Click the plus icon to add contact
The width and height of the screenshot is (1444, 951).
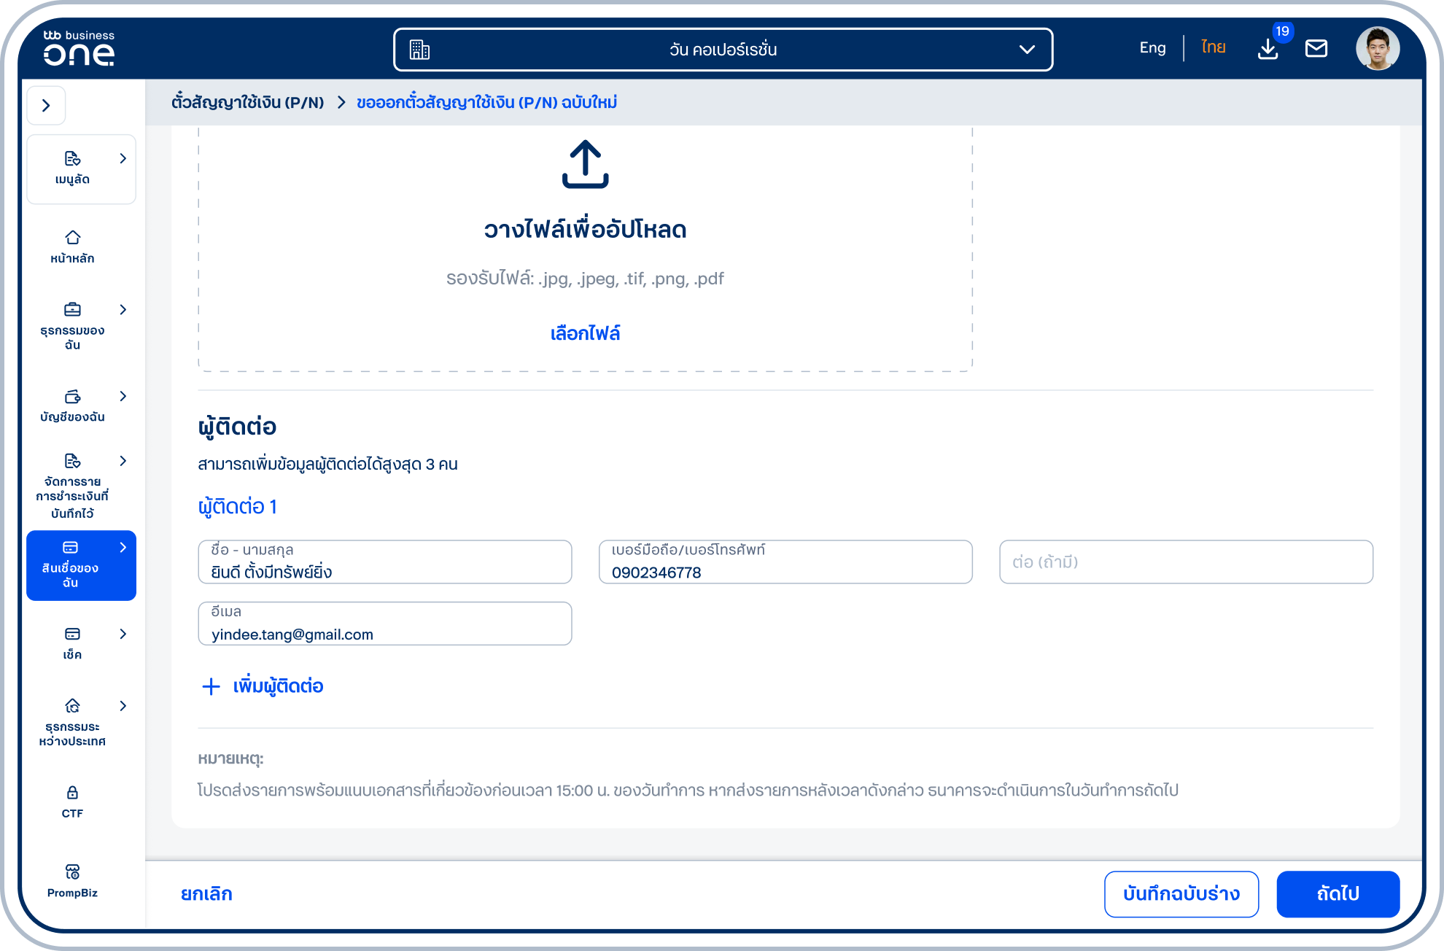tap(211, 686)
